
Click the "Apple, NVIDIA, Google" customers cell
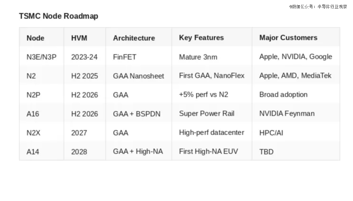[x=295, y=56]
